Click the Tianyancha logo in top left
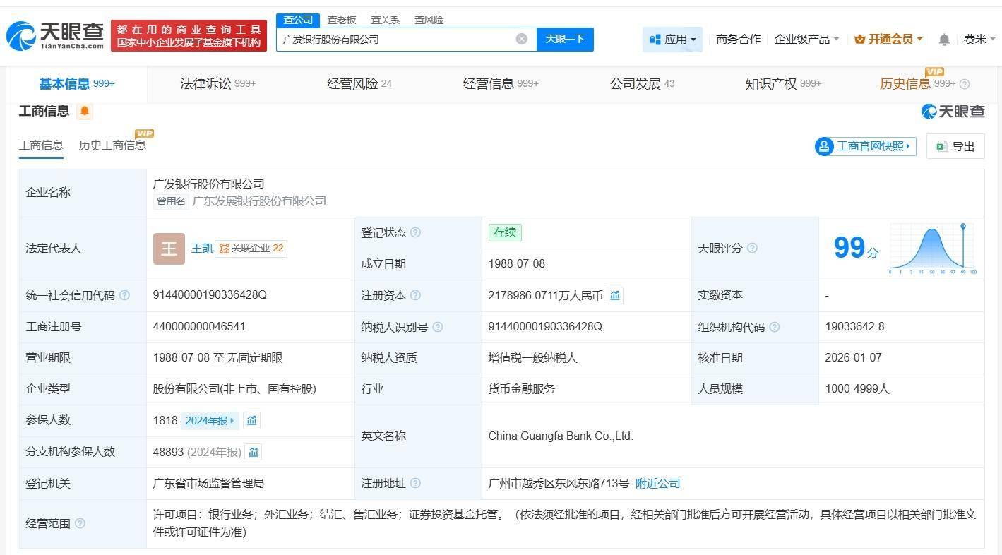Screen dimensions: 1002x555 53,34
